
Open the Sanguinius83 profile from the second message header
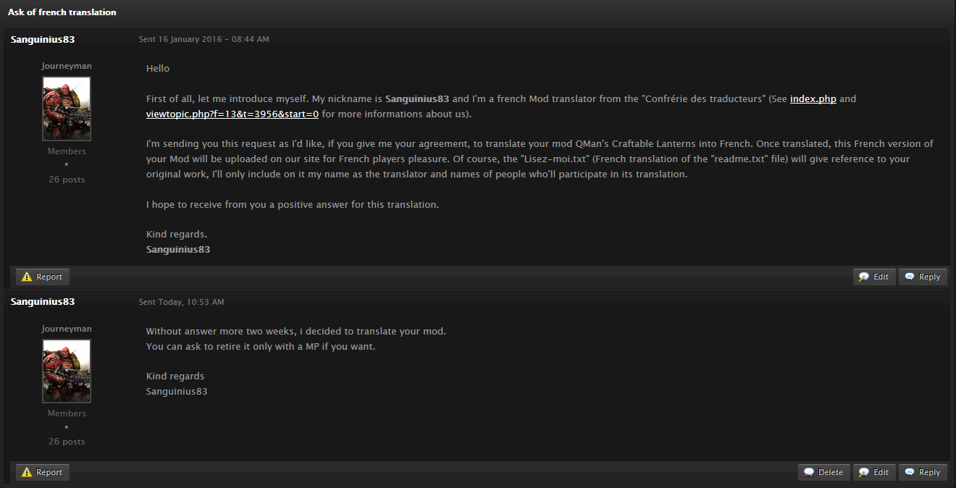pos(43,302)
